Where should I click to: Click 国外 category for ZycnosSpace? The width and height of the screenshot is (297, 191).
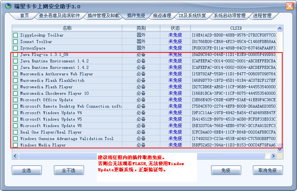point(141,48)
